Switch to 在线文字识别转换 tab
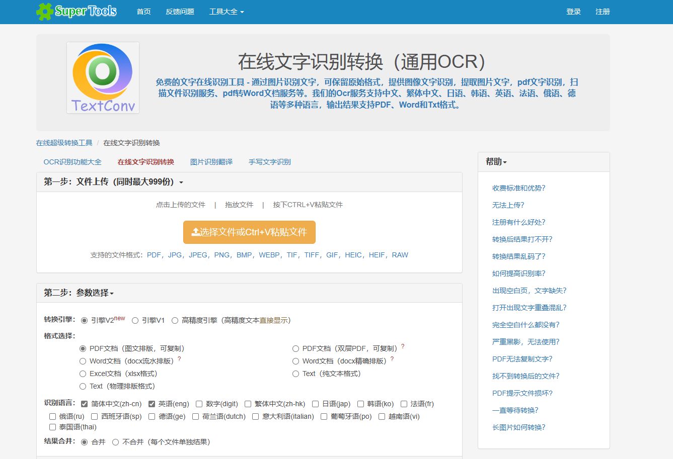 (x=146, y=162)
